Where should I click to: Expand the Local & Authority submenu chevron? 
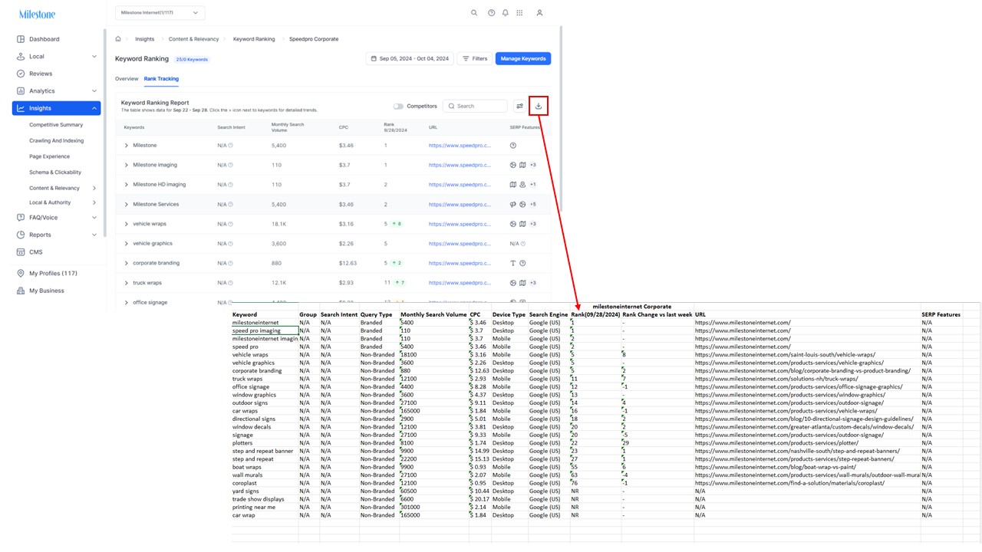[x=94, y=203]
